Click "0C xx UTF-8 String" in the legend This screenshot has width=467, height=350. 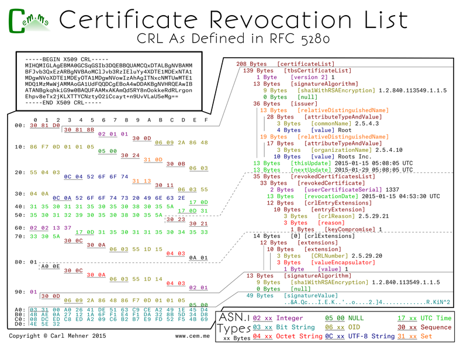360,337
